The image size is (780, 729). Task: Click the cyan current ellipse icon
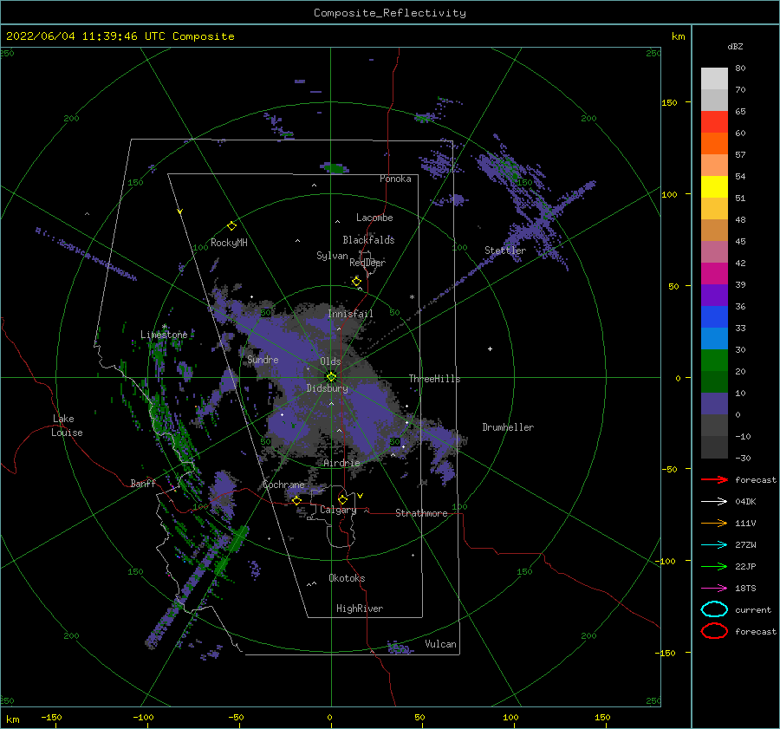[x=714, y=609]
